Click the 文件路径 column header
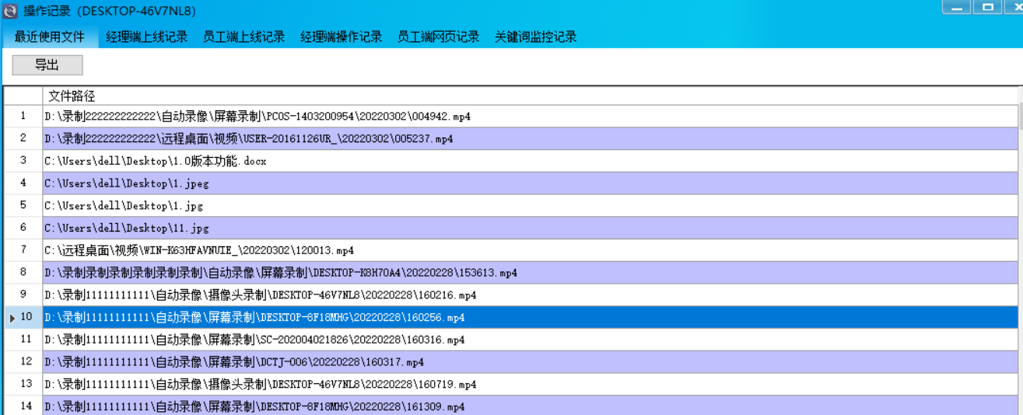Image resolution: width=1023 pixels, height=415 pixels. point(72,96)
